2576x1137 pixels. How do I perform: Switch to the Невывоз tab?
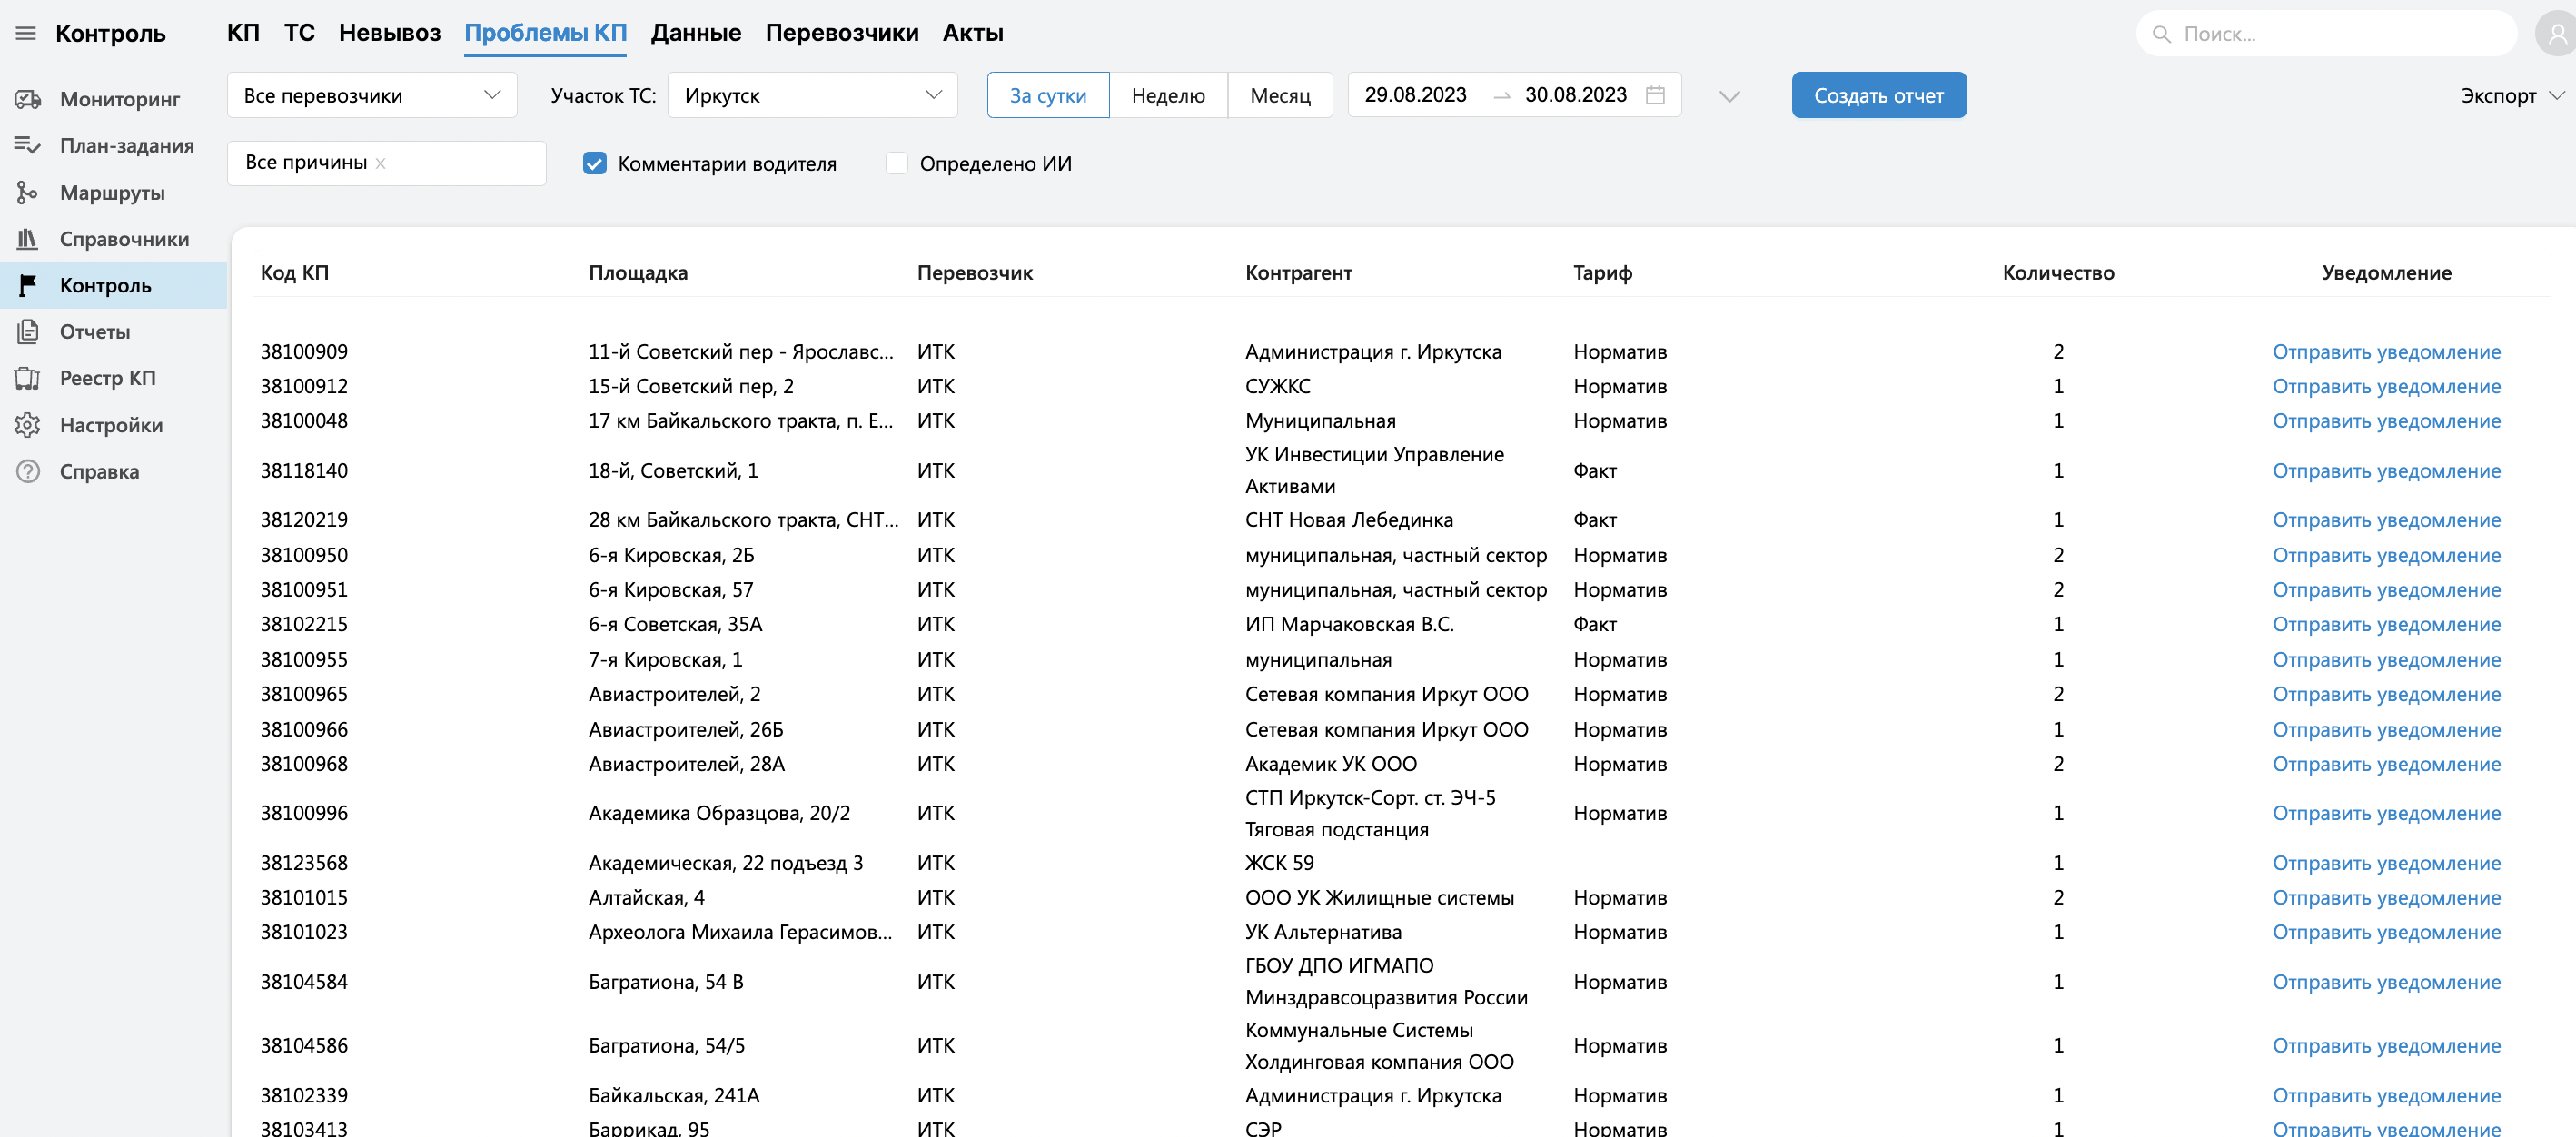[389, 33]
